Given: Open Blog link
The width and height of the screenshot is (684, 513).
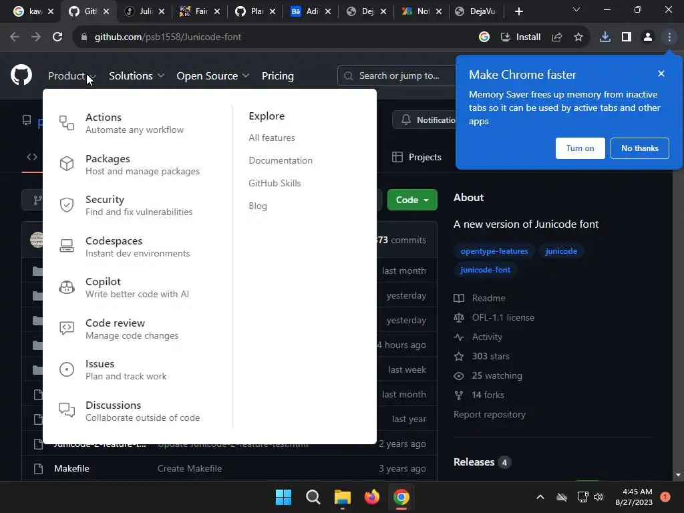Looking at the screenshot, I should point(258,206).
